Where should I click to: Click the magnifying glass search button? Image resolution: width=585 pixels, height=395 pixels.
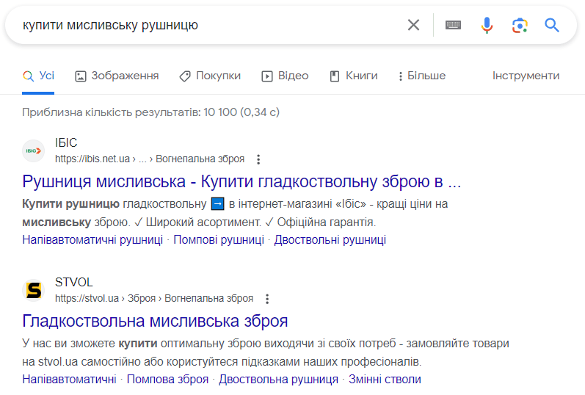pos(552,25)
